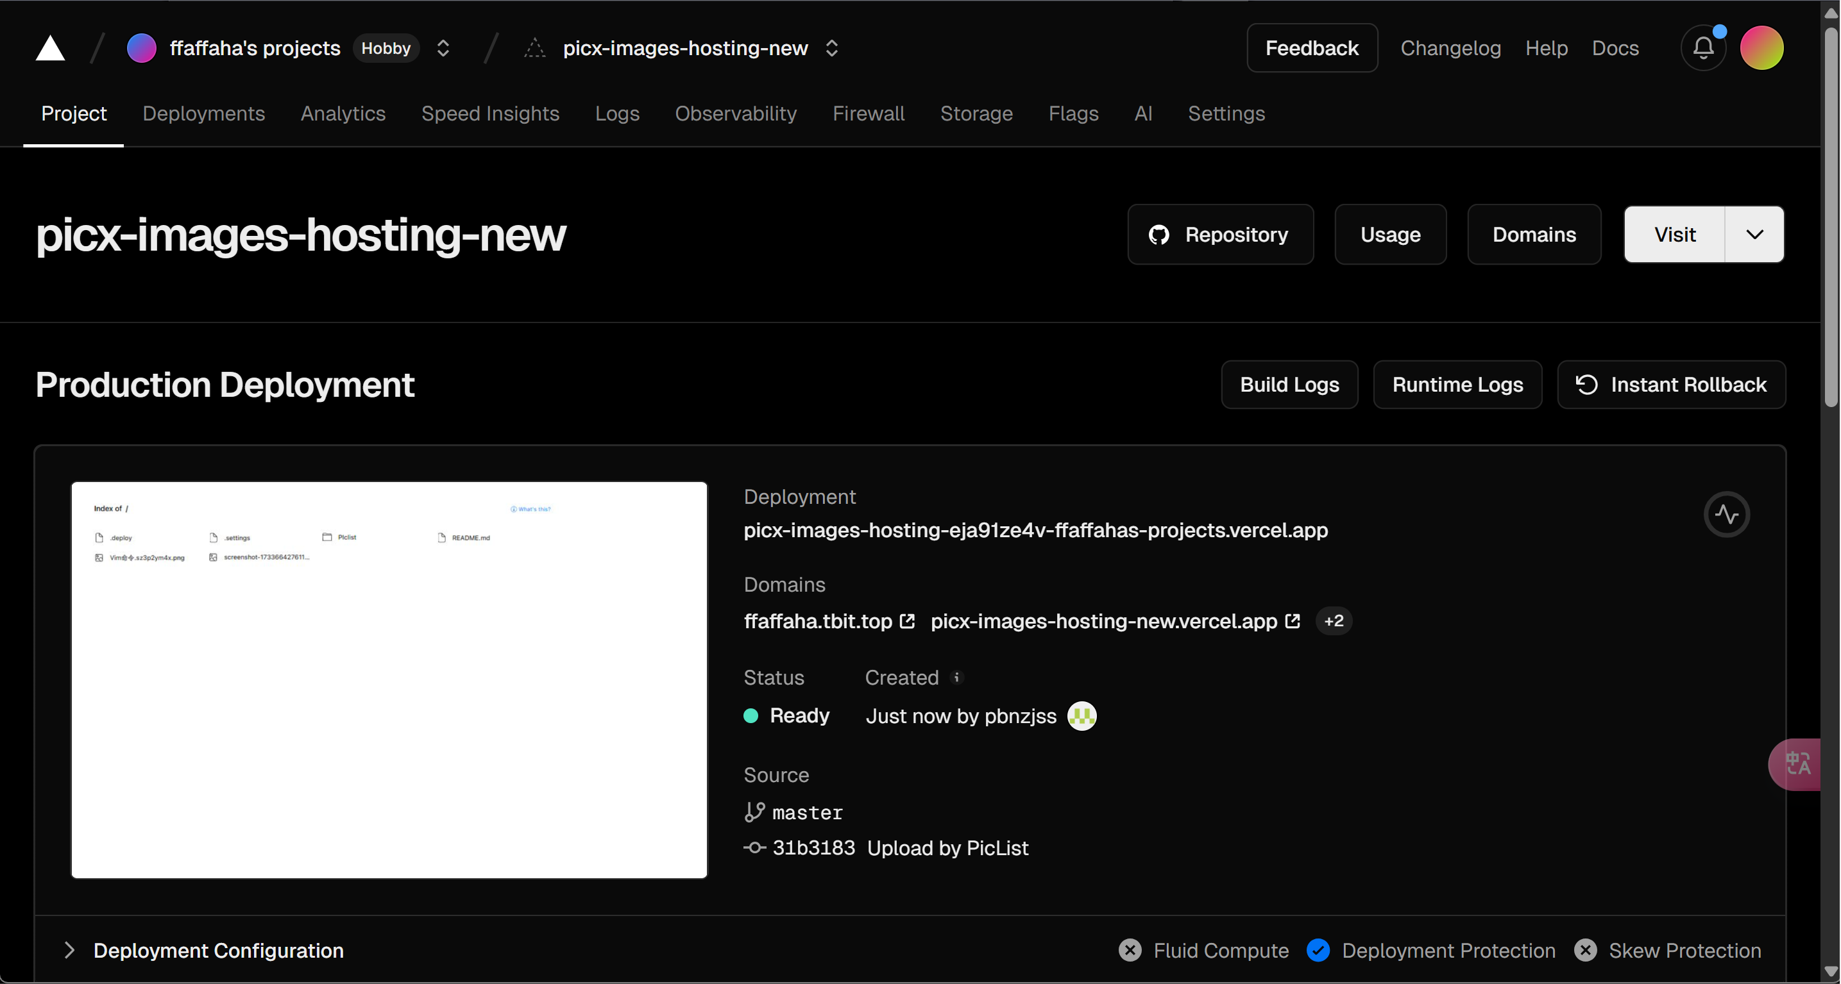1841x984 pixels.
Task: Open the Storage tab
Action: [976, 113]
